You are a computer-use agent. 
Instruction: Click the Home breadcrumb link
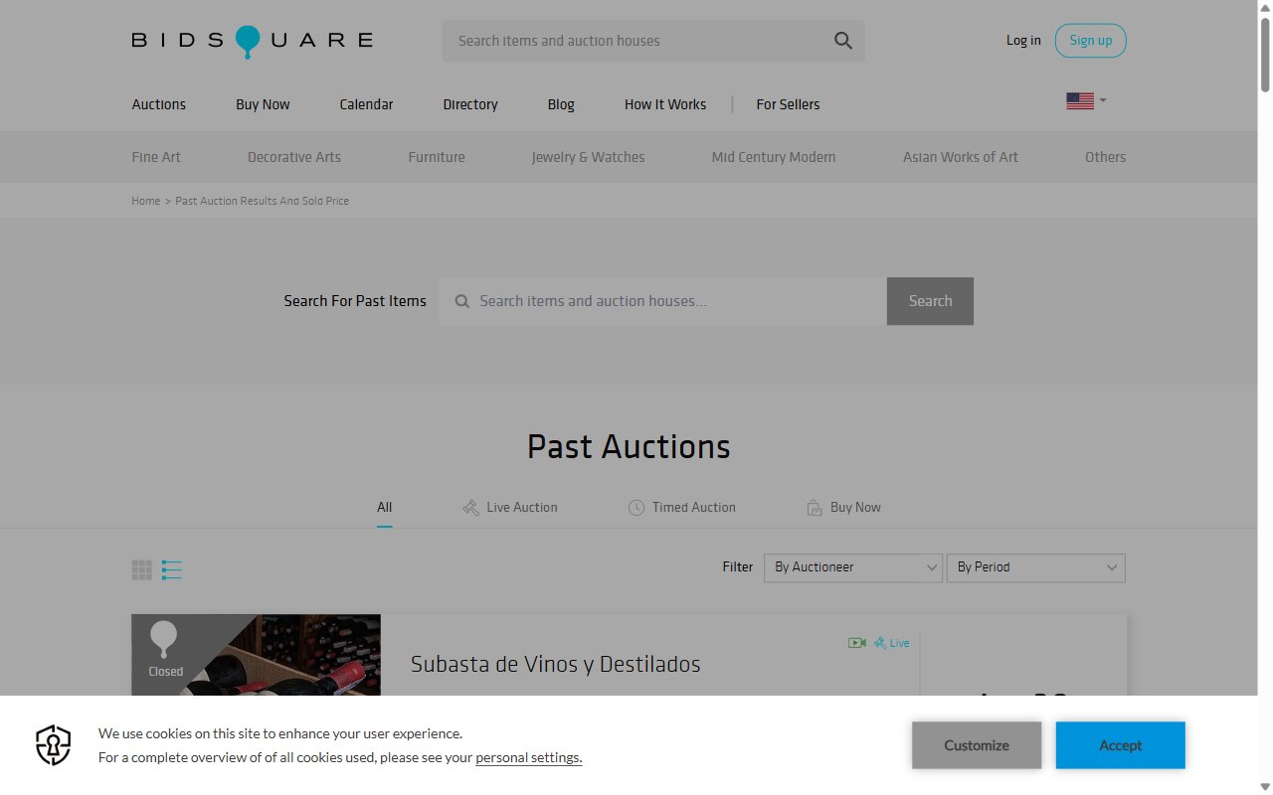[146, 201]
